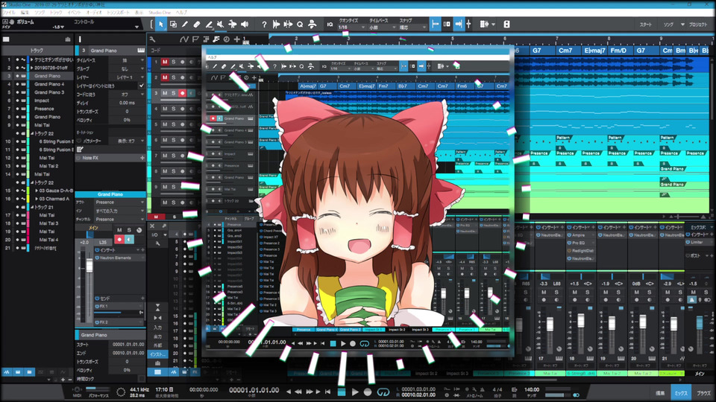Collapse the first トラック 22 folder
This screenshot has width=716, height=402.
tap(32, 133)
